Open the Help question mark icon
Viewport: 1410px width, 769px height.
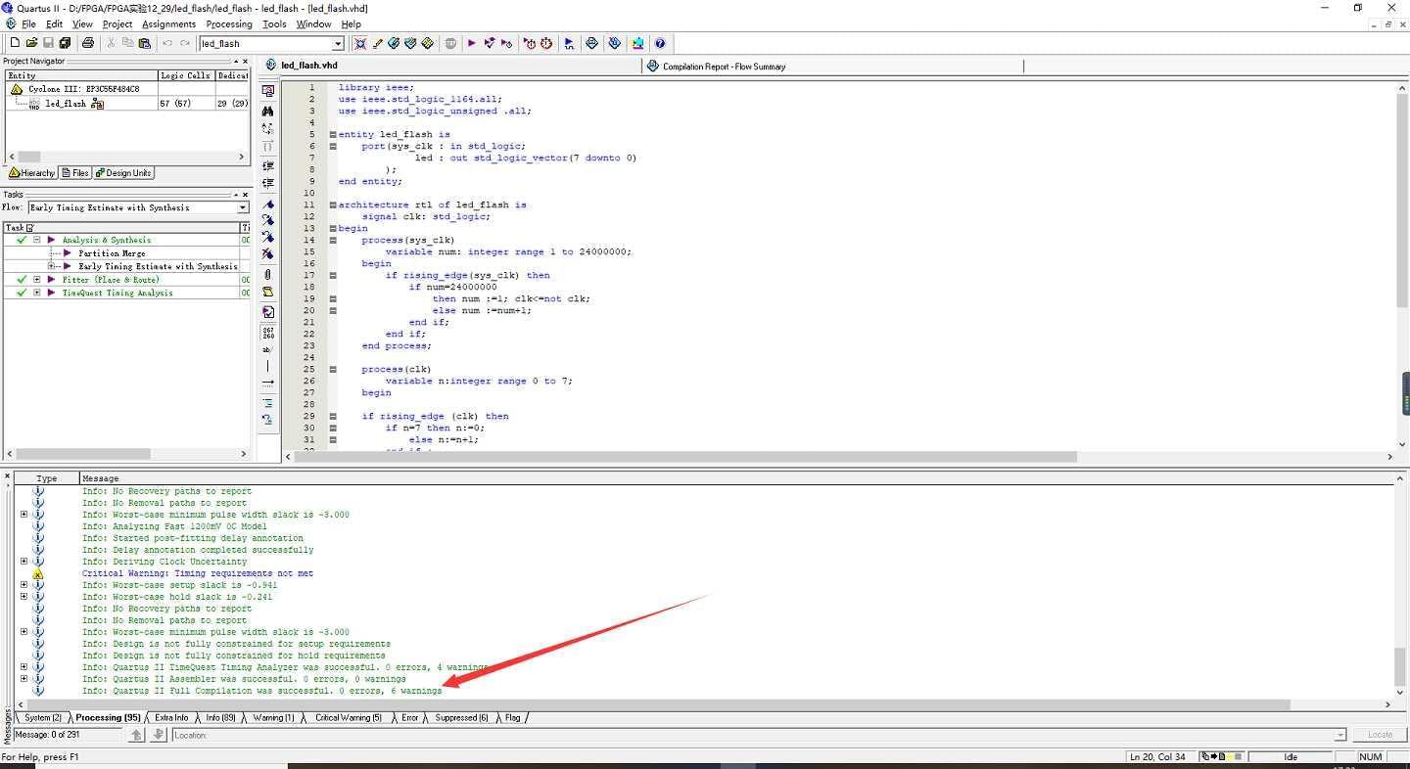(660, 43)
